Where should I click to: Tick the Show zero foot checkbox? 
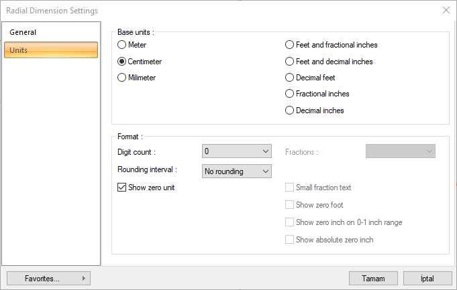290,205
